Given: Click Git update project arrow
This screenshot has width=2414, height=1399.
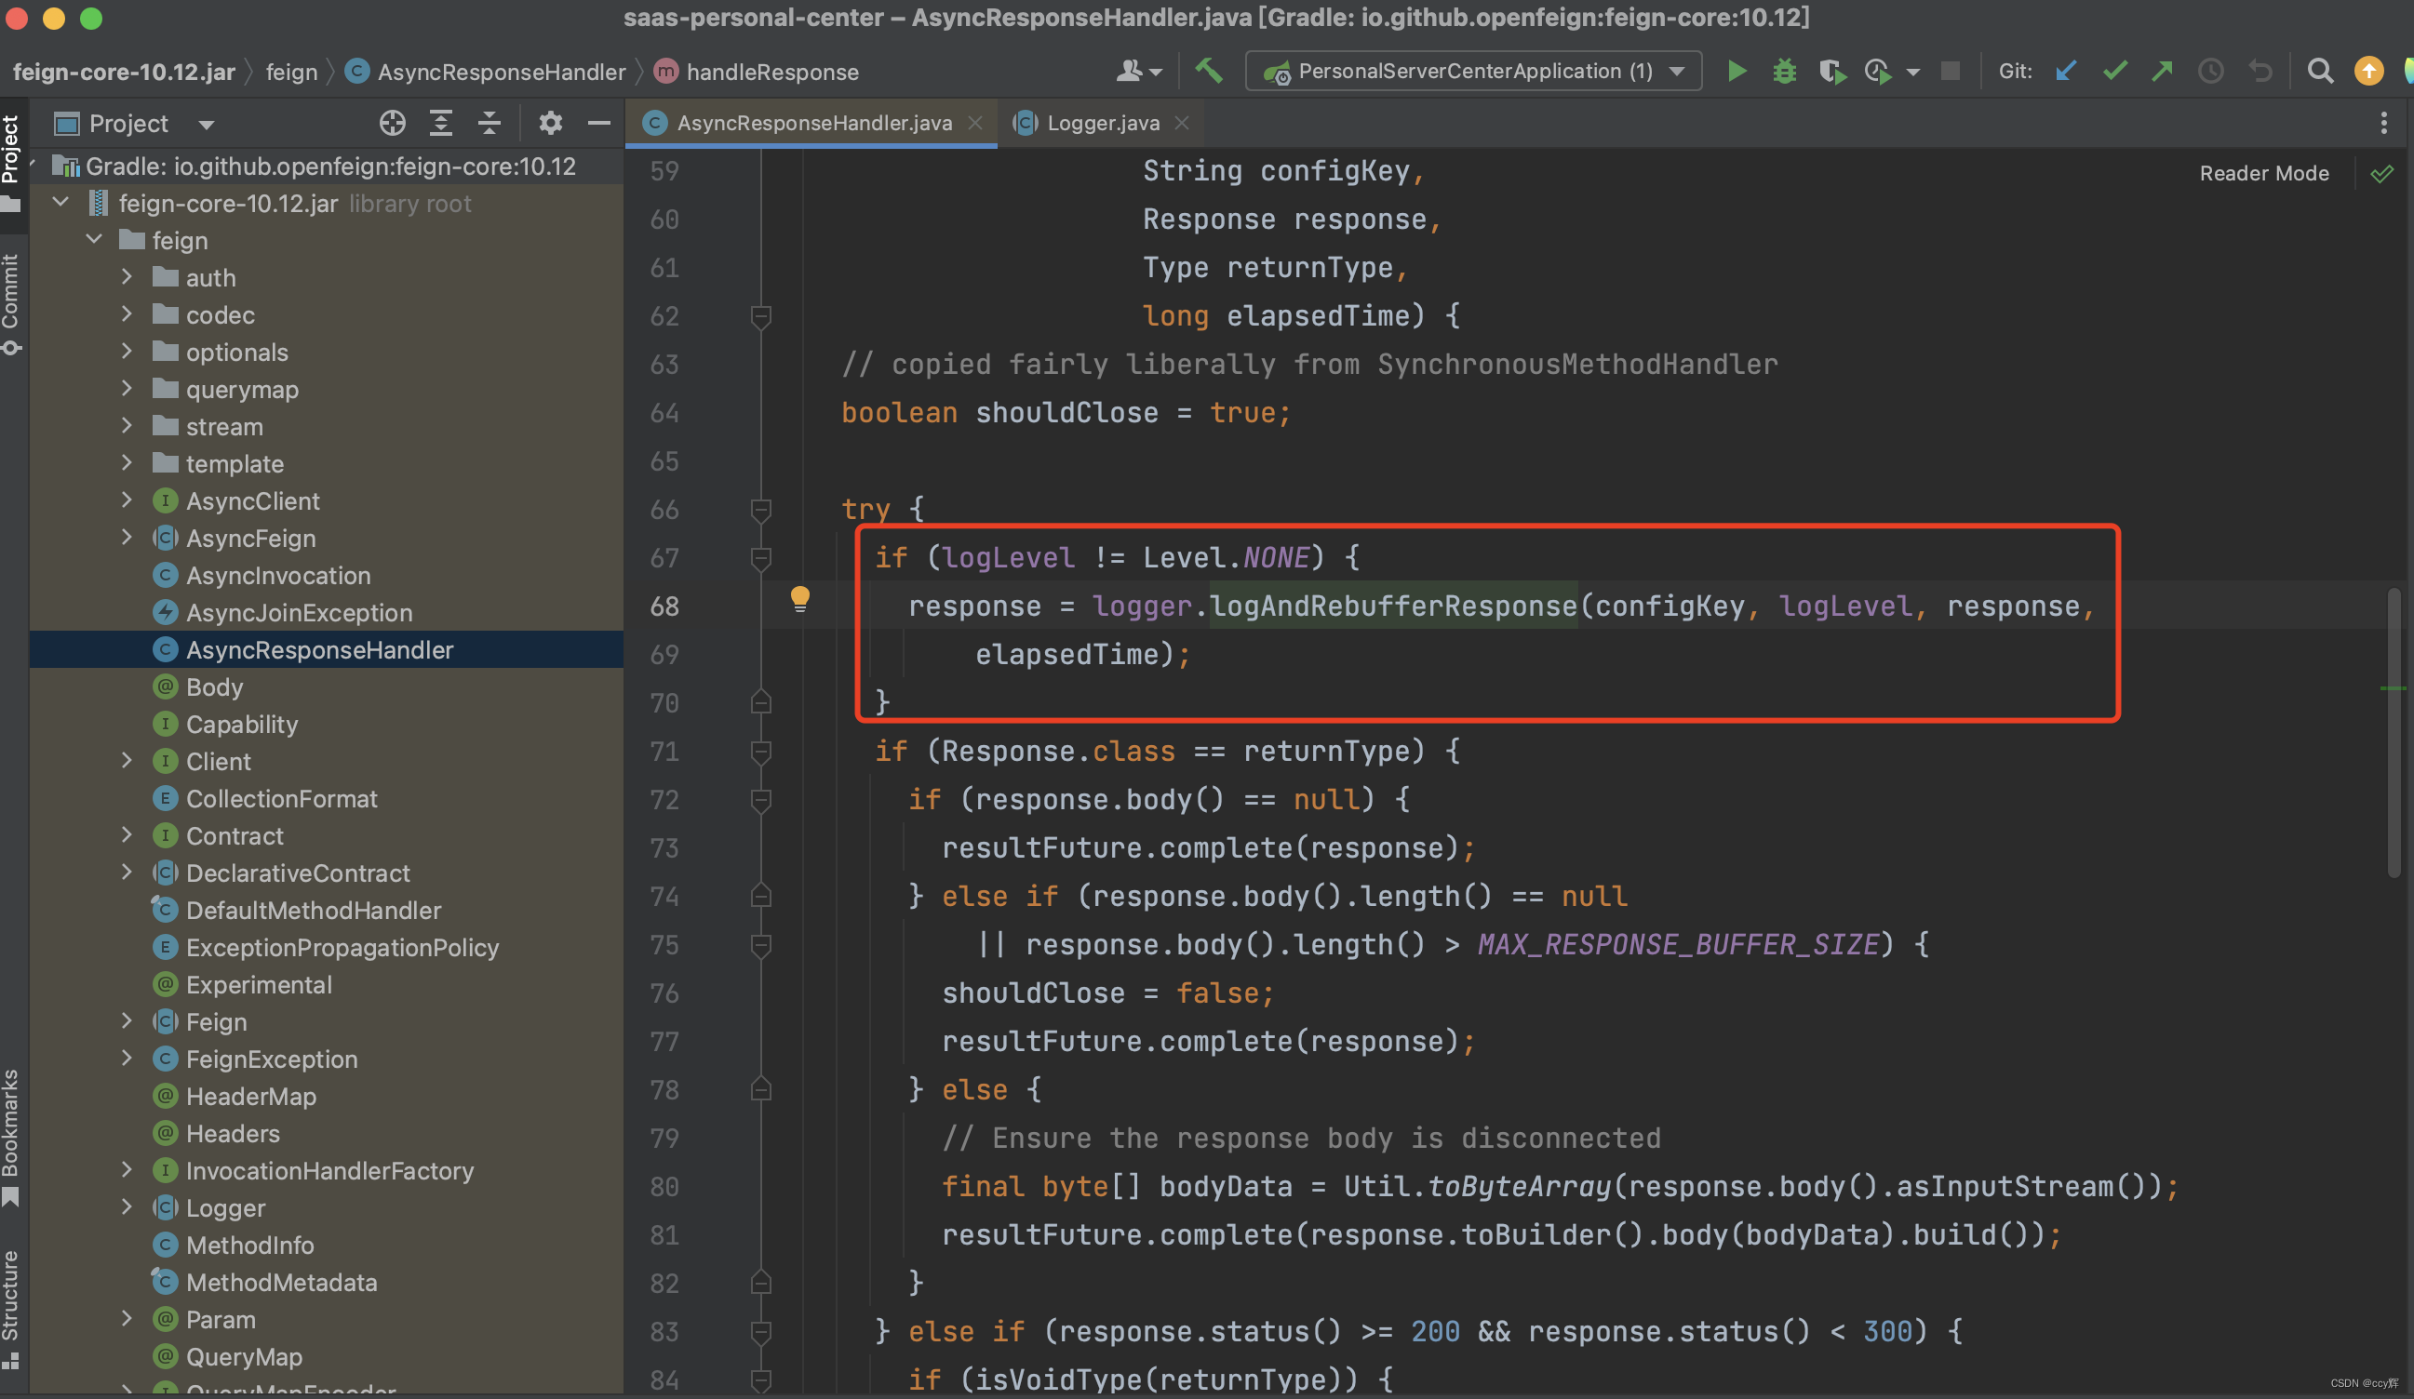Looking at the screenshot, I should 2066,71.
